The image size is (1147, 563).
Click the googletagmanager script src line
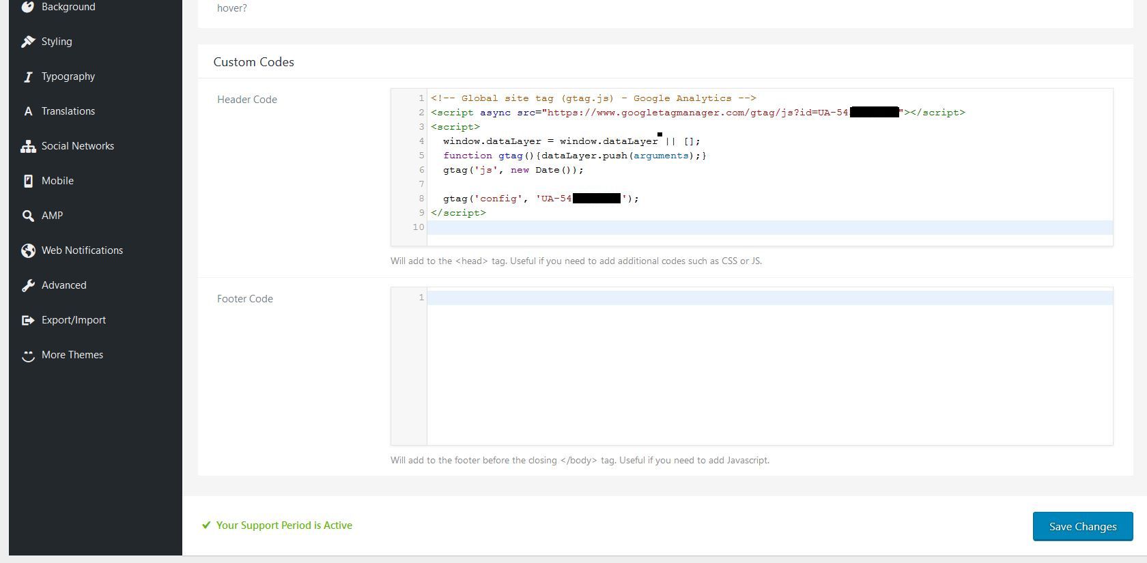698,113
